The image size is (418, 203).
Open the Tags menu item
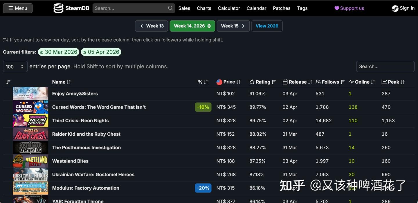tap(302, 8)
